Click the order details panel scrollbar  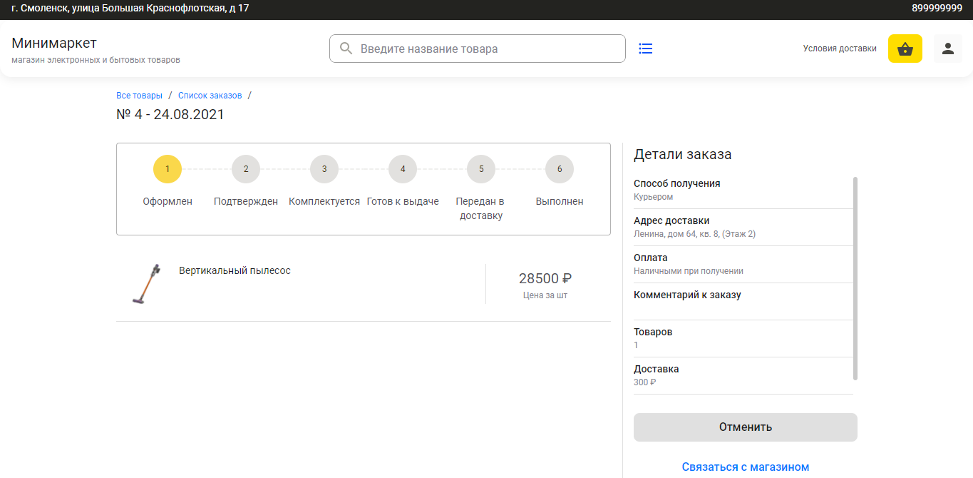click(855, 278)
